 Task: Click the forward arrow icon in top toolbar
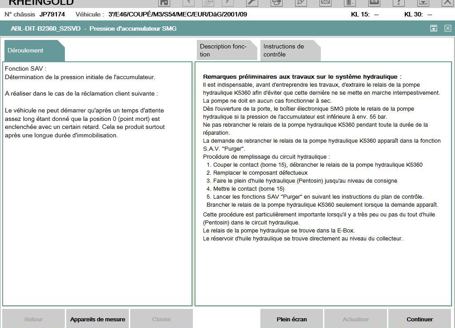click(227, 3)
